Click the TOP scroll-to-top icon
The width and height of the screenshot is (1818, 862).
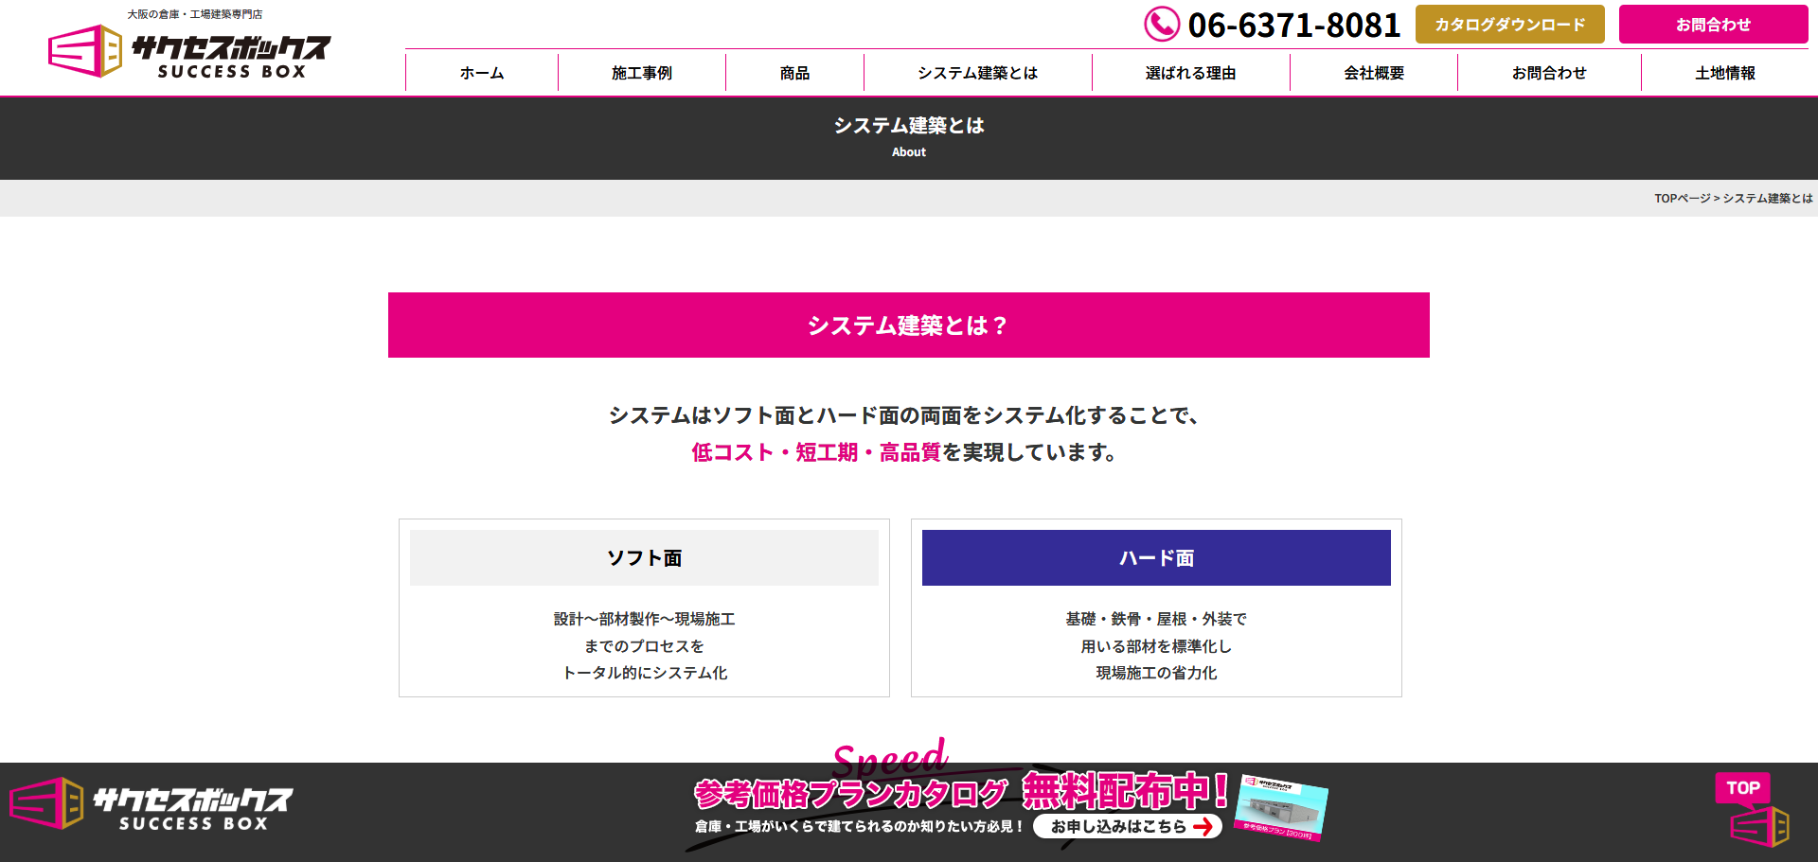click(1751, 810)
